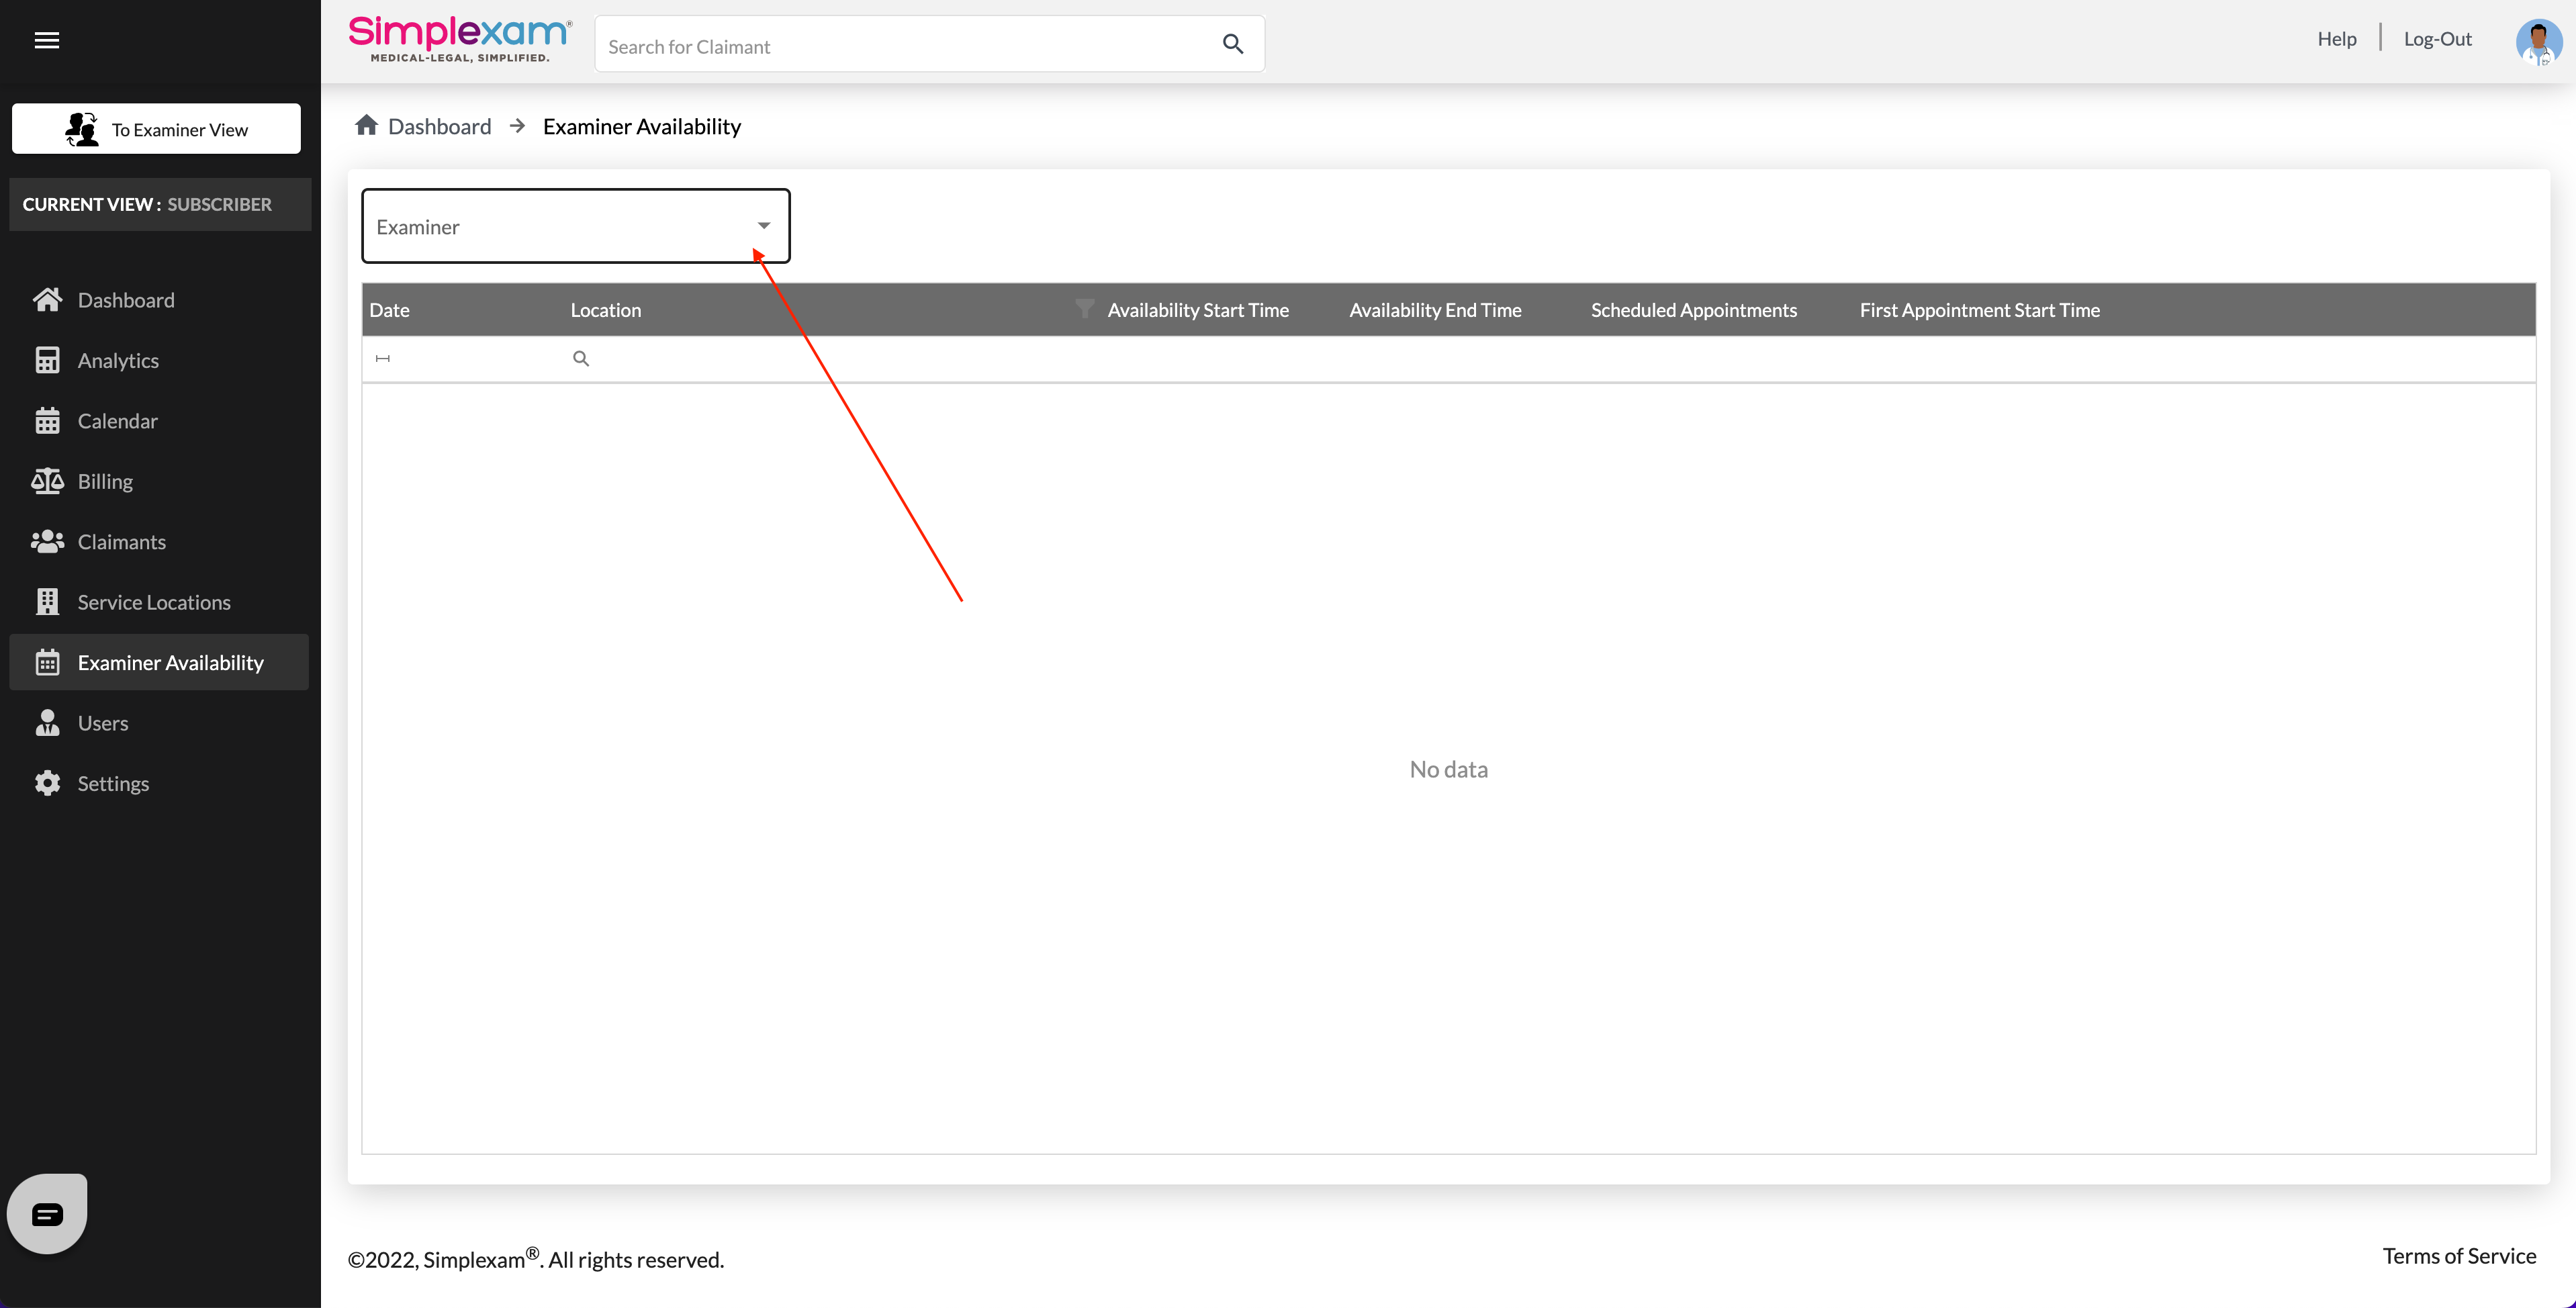The height and width of the screenshot is (1308, 2576).
Task: Switch to Examiner View
Action: [x=156, y=129]
